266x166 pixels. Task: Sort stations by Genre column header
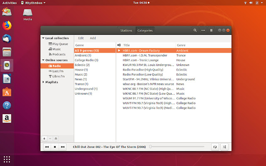pyautogui.click(x=203, y=45)
